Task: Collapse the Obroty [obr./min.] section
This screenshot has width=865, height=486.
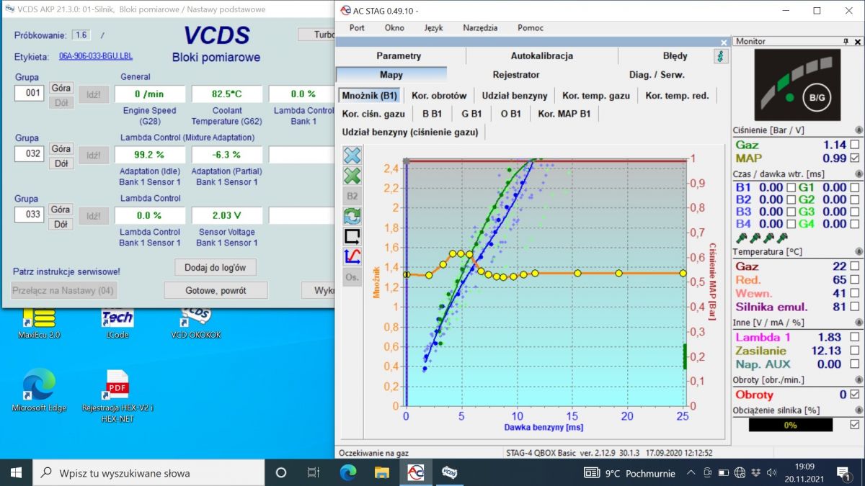Action: point(859,379)
